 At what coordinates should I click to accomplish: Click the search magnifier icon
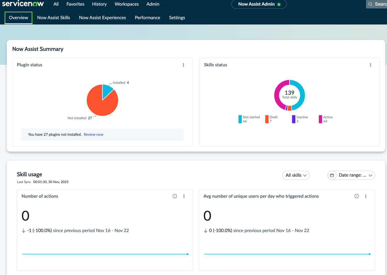pos(370,4)
